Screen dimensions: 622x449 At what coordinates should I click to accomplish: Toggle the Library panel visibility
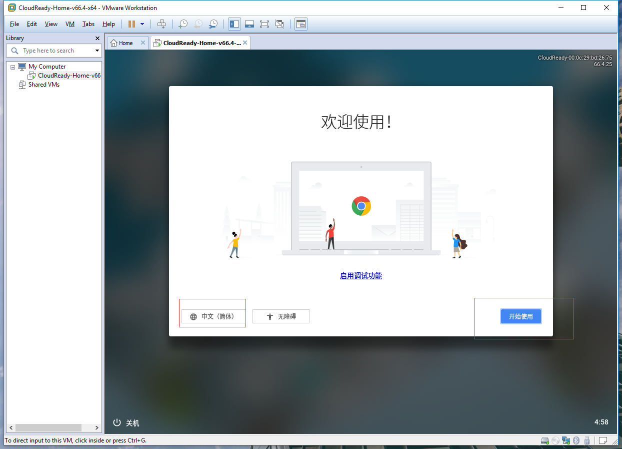tap(234, 24)
